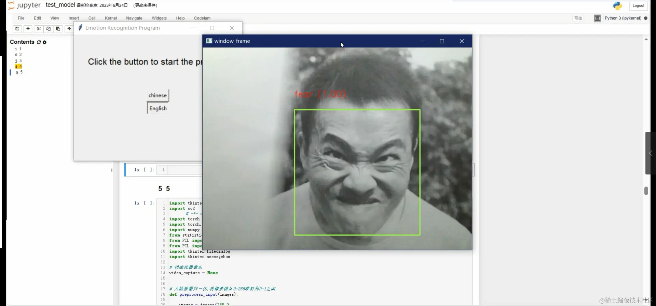Expand the right-edge side panel chevron
The width and height of the screenshot is (656, 306).
[x=651, y=153]
